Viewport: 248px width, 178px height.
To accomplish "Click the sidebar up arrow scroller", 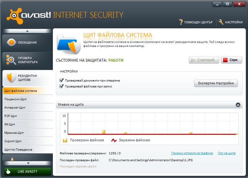I will coord(27,31).
